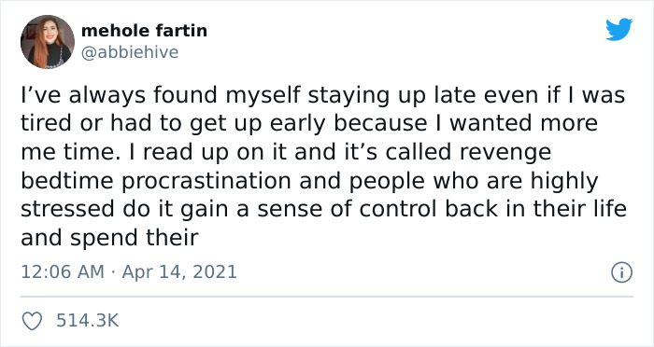The width and height of the screenshot is (654, 347).
Task: Click the phrase "bedtime procrastination"
Action: 156,181
